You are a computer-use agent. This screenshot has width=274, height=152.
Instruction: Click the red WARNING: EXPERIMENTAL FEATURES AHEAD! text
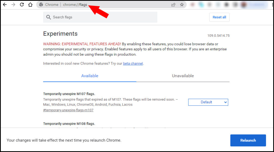coord(82,44)
